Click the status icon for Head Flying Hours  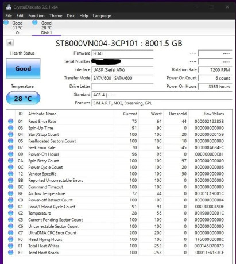coord(11,239)
